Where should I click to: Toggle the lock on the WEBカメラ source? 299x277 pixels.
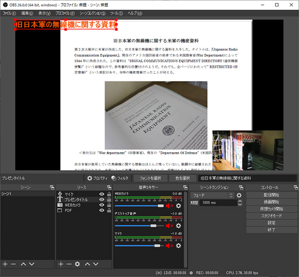click(109, 205)
